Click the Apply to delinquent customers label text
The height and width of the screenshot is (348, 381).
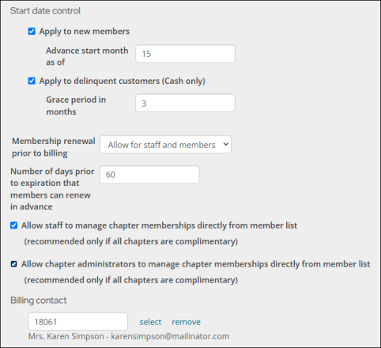point(123,81)
